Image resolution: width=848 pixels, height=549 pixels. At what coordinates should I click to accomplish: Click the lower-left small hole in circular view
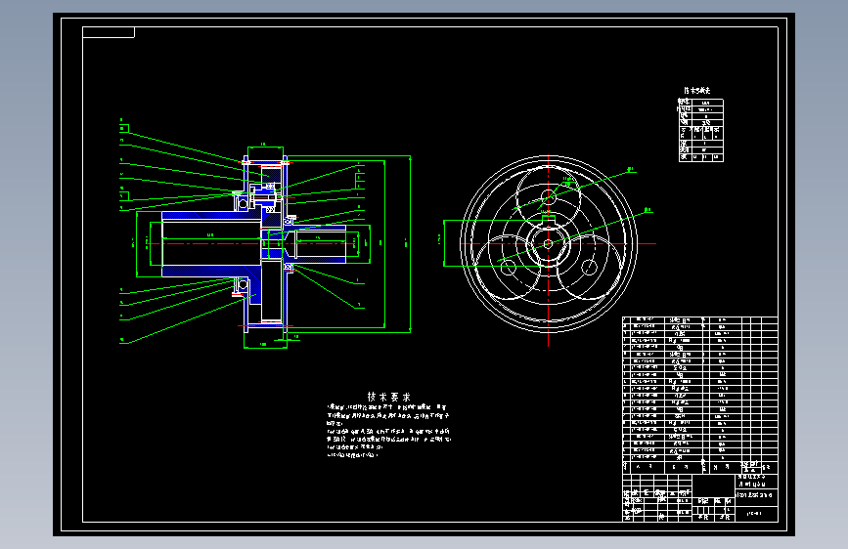pyautogui.click(x=508, y=266)
